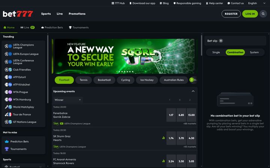Pick draw odds 6.85 for Fenerbahce match
This screenshot has height=168, width=270.
(x=181, y=115)
